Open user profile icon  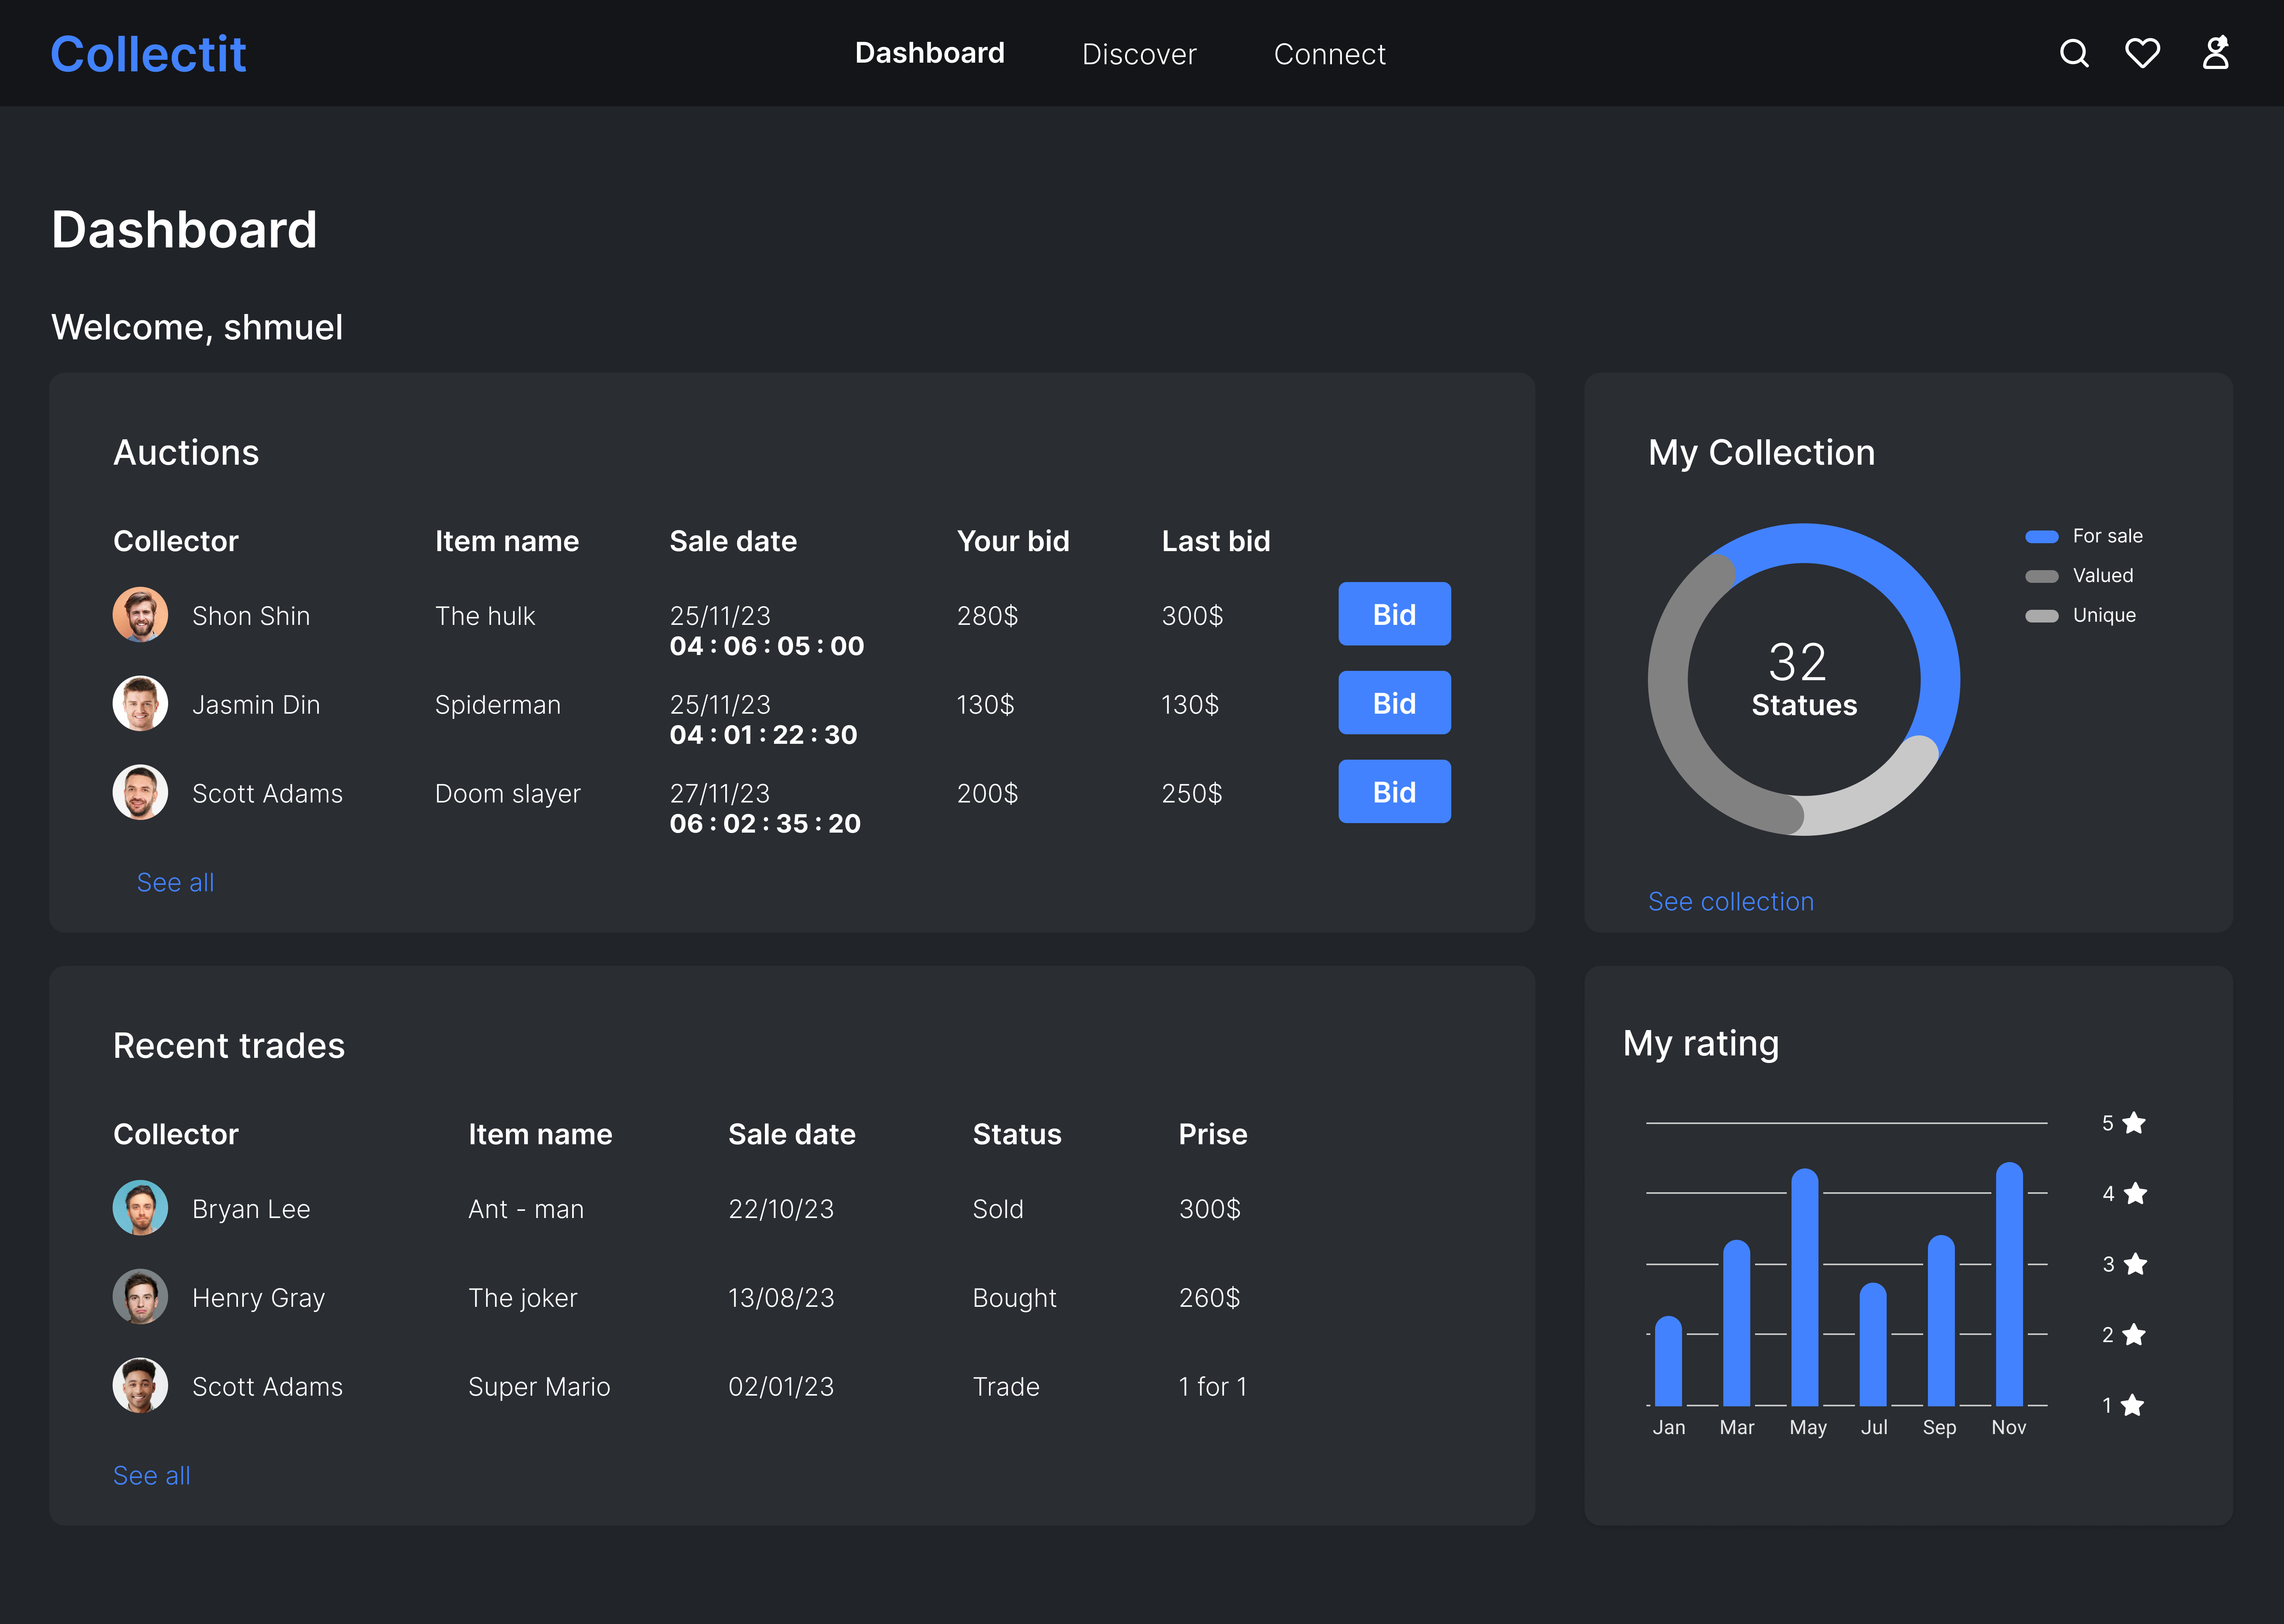(2216, 53)
